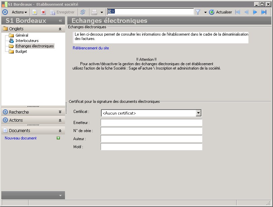Click the Emetteur input field
This screenshot has height=207, width=273.
point(151,123)
